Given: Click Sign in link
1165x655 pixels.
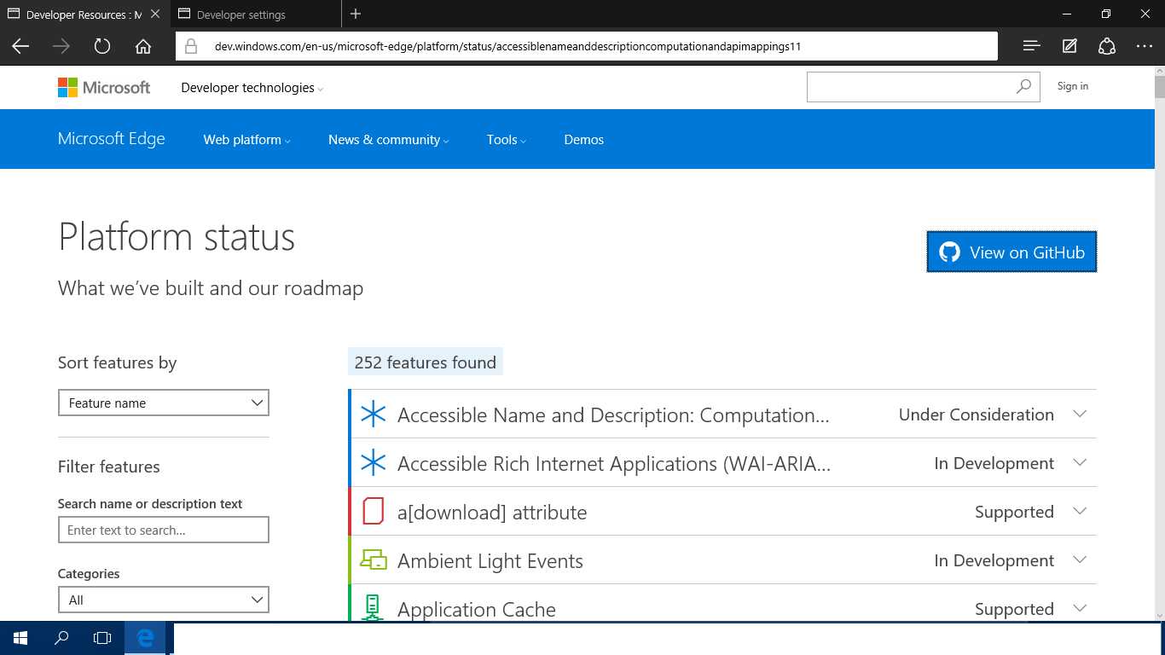Looking at the screenshot, I should (1072, 86).
